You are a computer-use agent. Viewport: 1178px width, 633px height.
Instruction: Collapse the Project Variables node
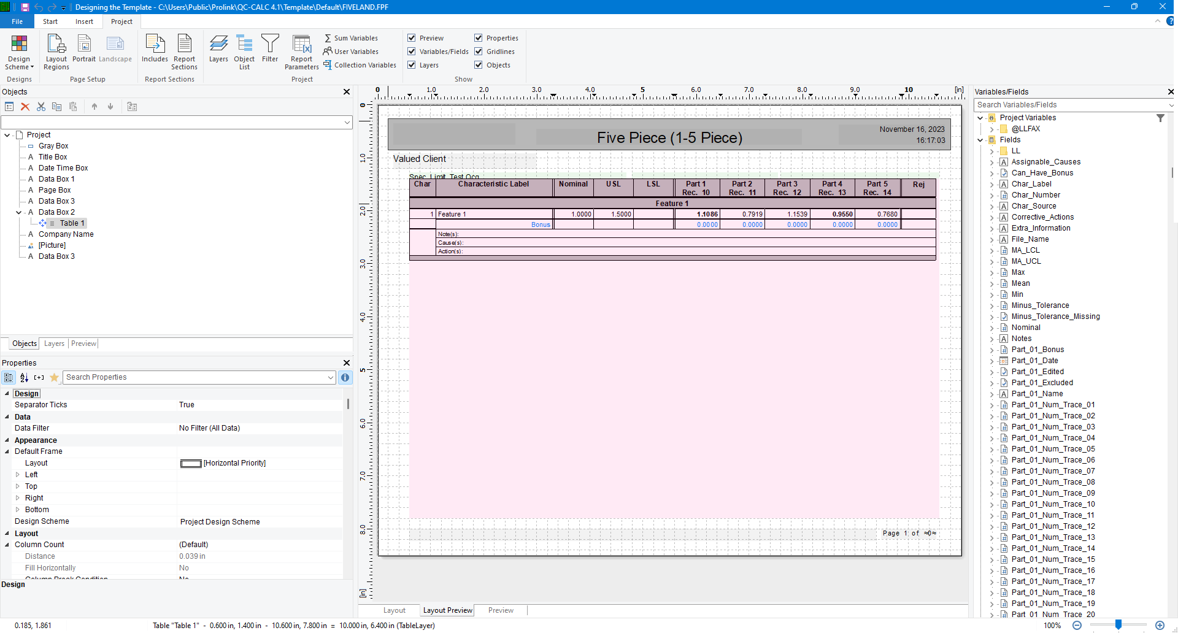click(980, 118)
